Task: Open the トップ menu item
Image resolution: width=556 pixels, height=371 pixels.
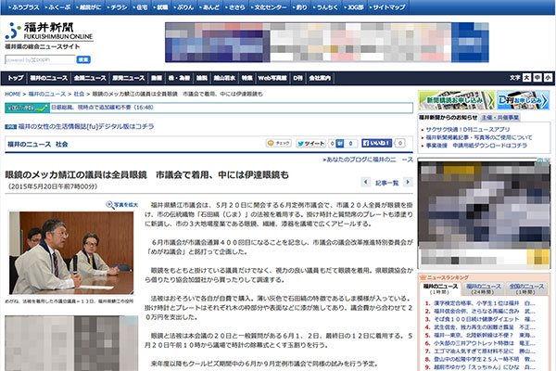Action: click(16, 78)
